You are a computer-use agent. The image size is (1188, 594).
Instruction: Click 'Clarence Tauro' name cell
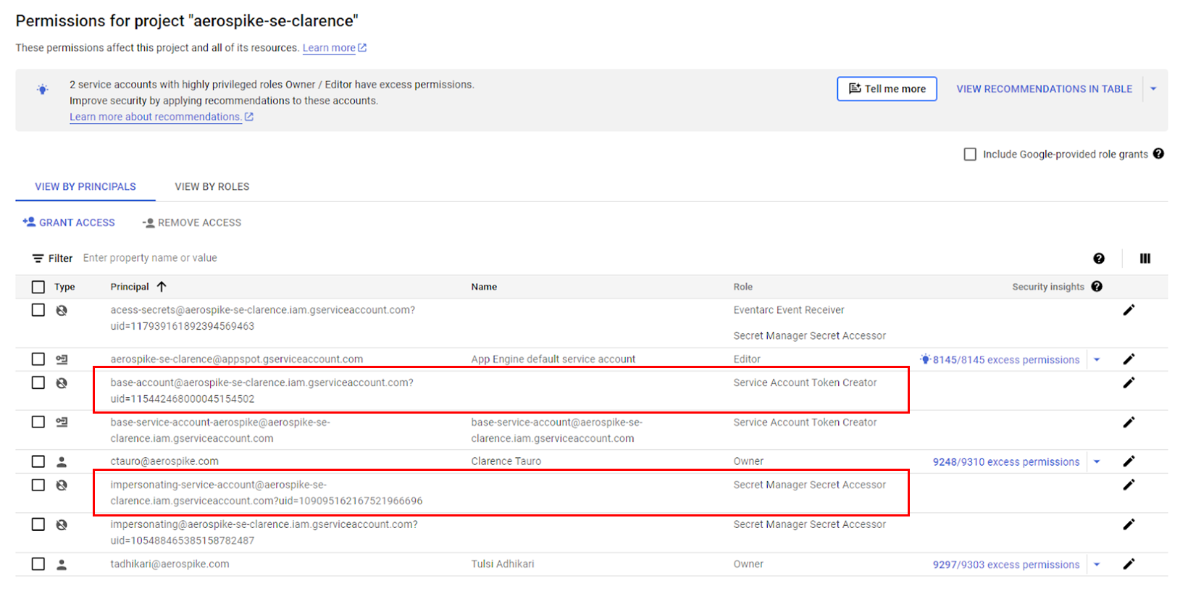506,461
